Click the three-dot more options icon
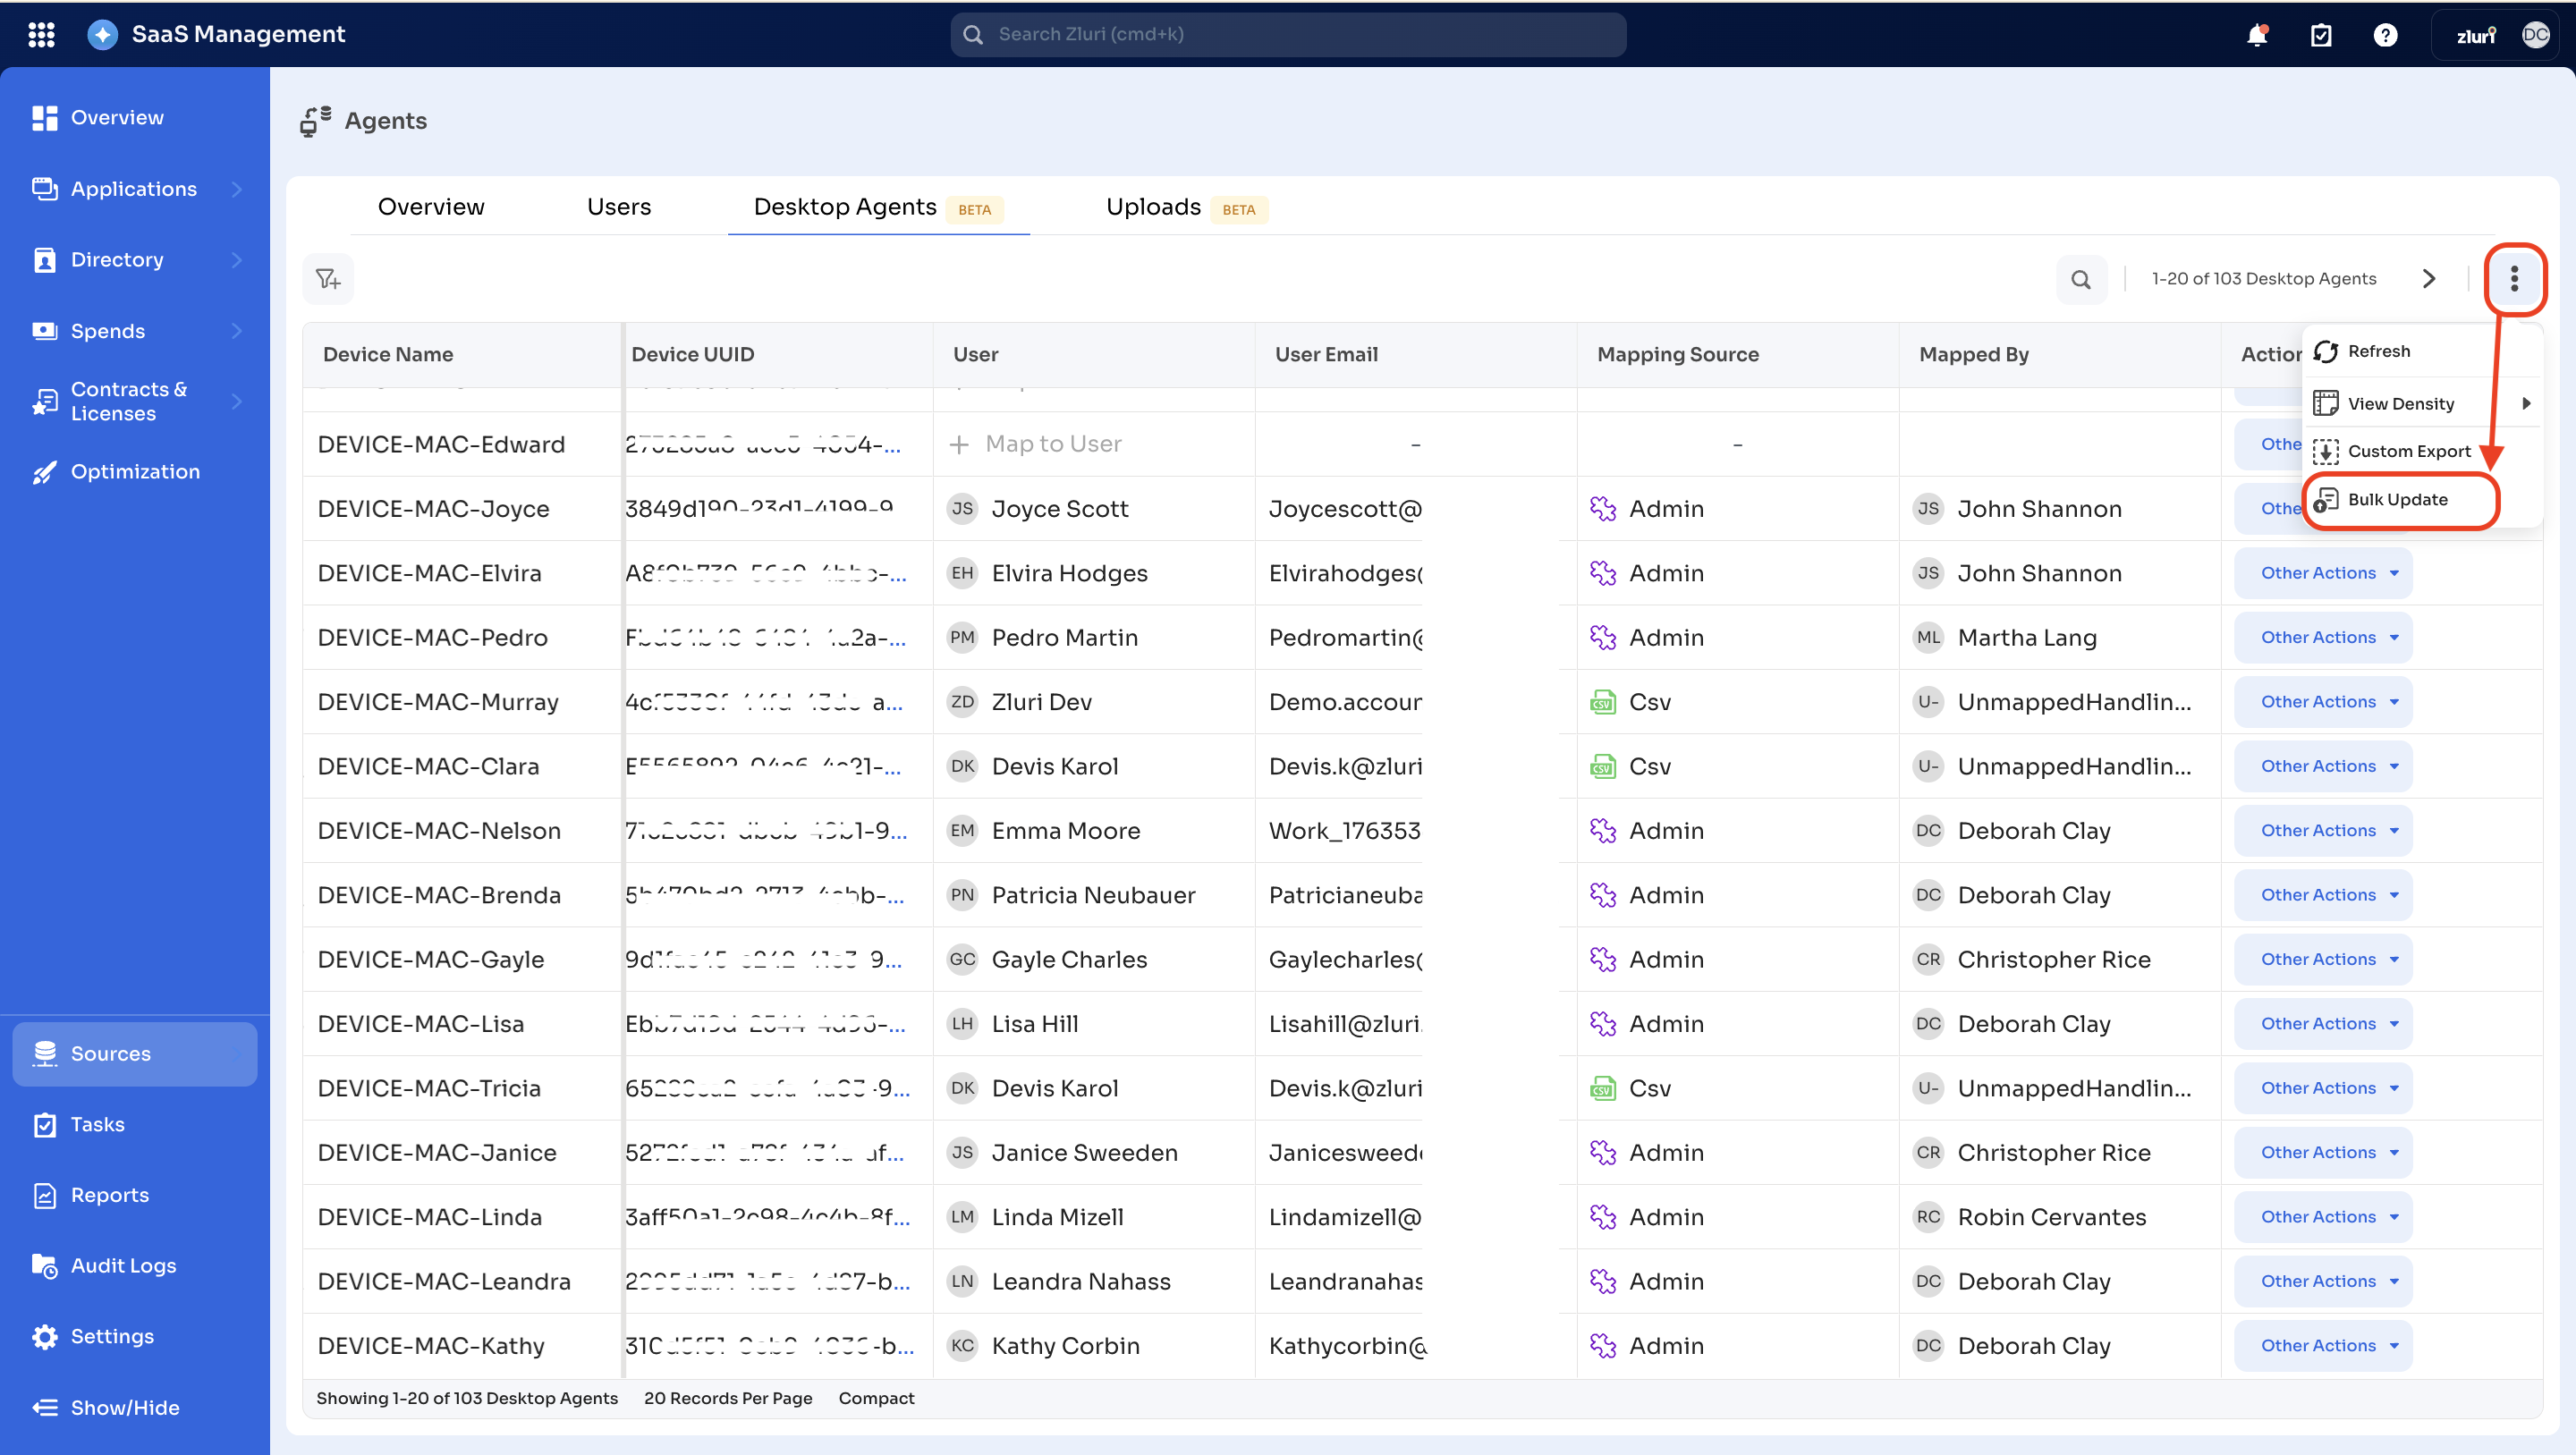The width and height of the screenshot is (2576, 1455). point(2514,279)
